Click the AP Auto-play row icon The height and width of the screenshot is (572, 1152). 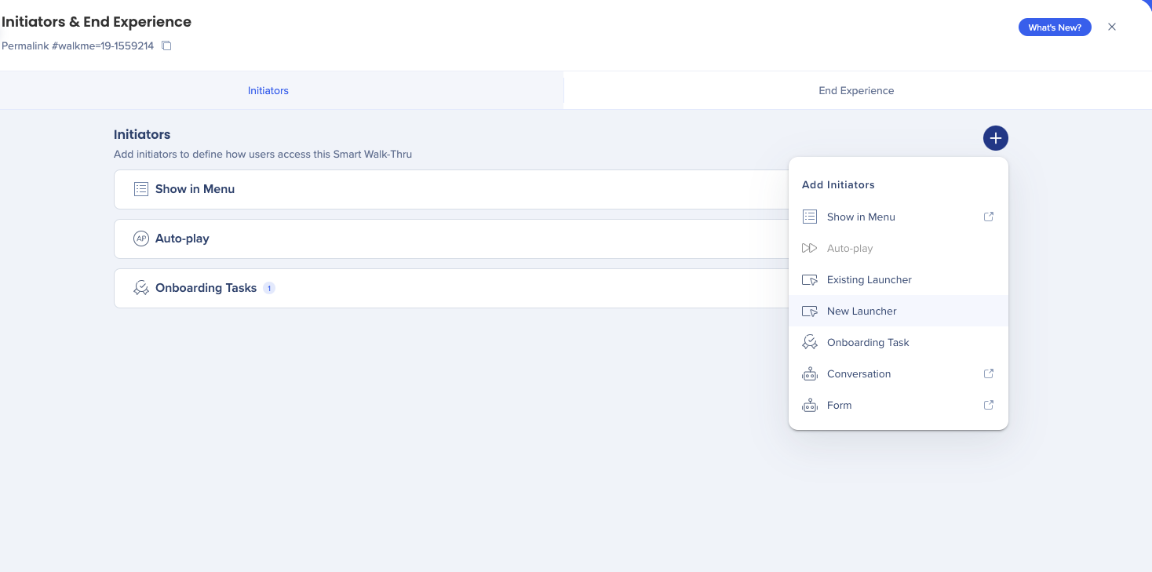point(141,239)
